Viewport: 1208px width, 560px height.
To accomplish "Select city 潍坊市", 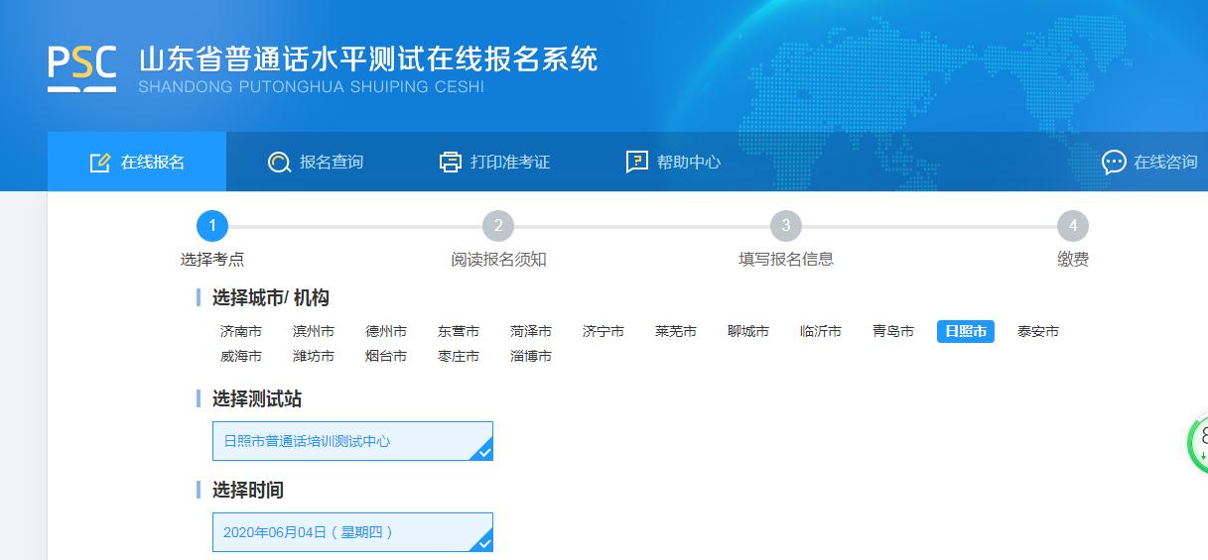I will click(314, 356).
